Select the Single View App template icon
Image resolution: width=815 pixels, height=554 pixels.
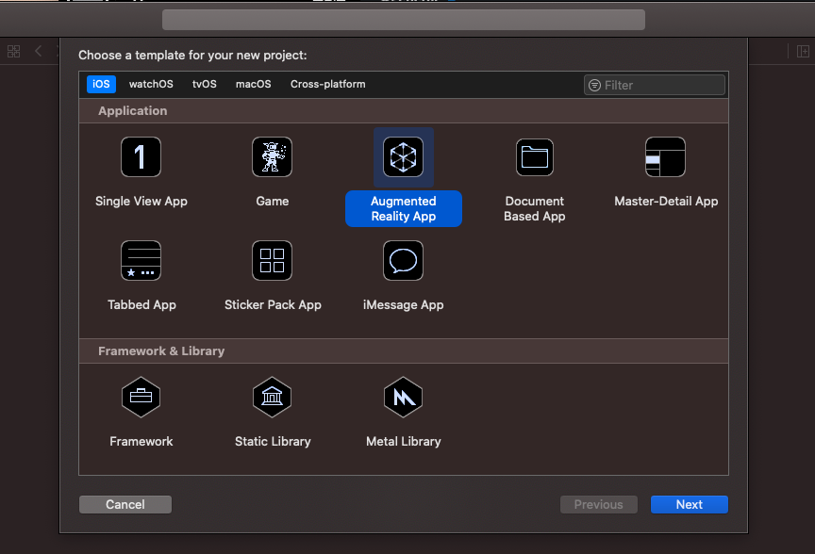click(x=141, y=156)
